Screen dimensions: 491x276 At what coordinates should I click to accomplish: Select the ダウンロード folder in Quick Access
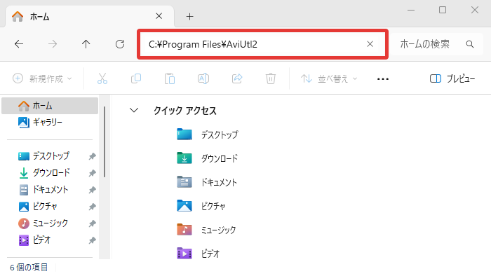coord(208,158)
